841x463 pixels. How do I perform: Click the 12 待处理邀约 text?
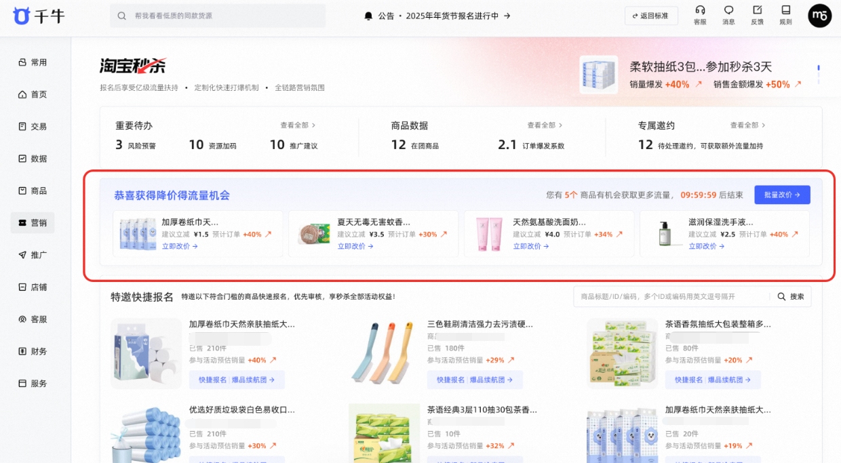701,144
